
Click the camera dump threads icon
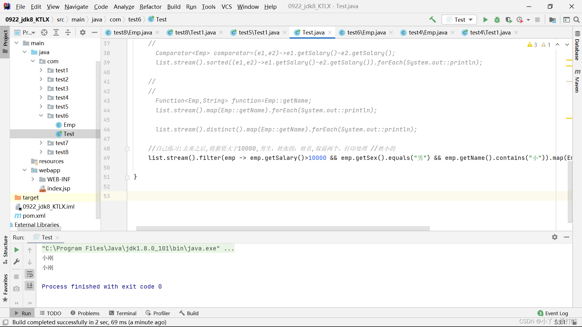click(17, 289)
